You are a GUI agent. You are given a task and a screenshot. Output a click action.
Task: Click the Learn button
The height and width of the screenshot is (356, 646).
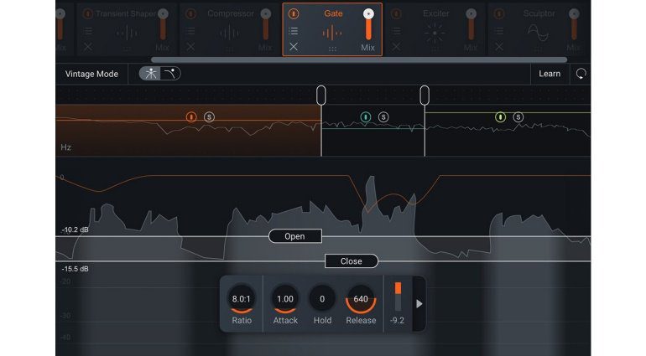point(550,74)
